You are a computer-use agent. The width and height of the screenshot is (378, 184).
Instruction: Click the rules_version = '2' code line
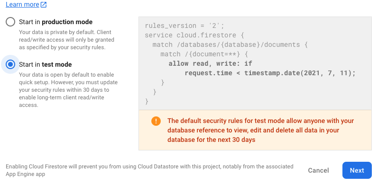point(184,26)
